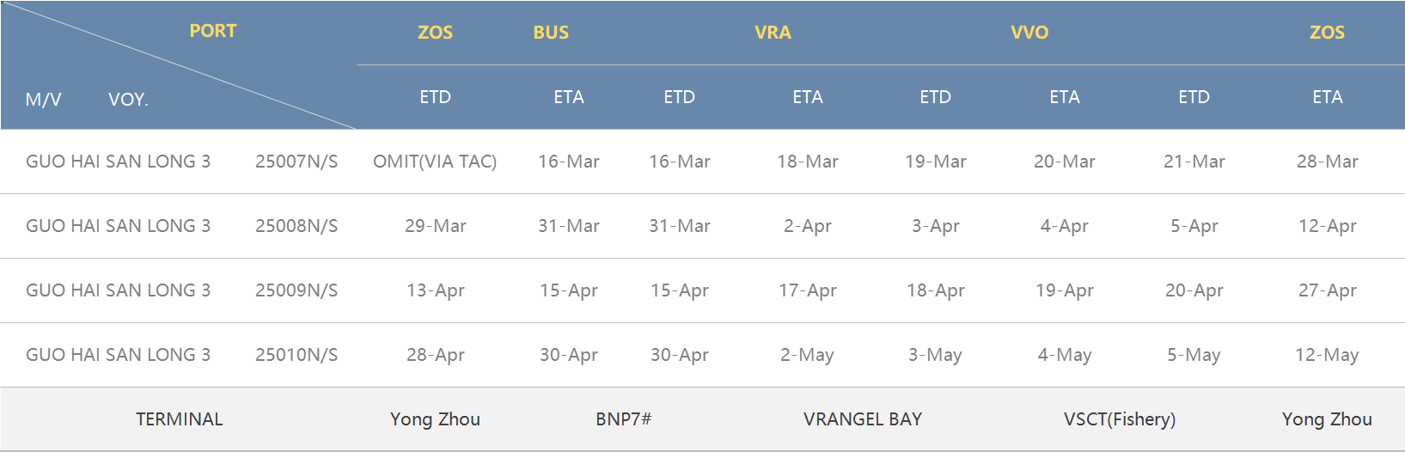Select the 12-May ZOS ETA date

point(1328,355)
